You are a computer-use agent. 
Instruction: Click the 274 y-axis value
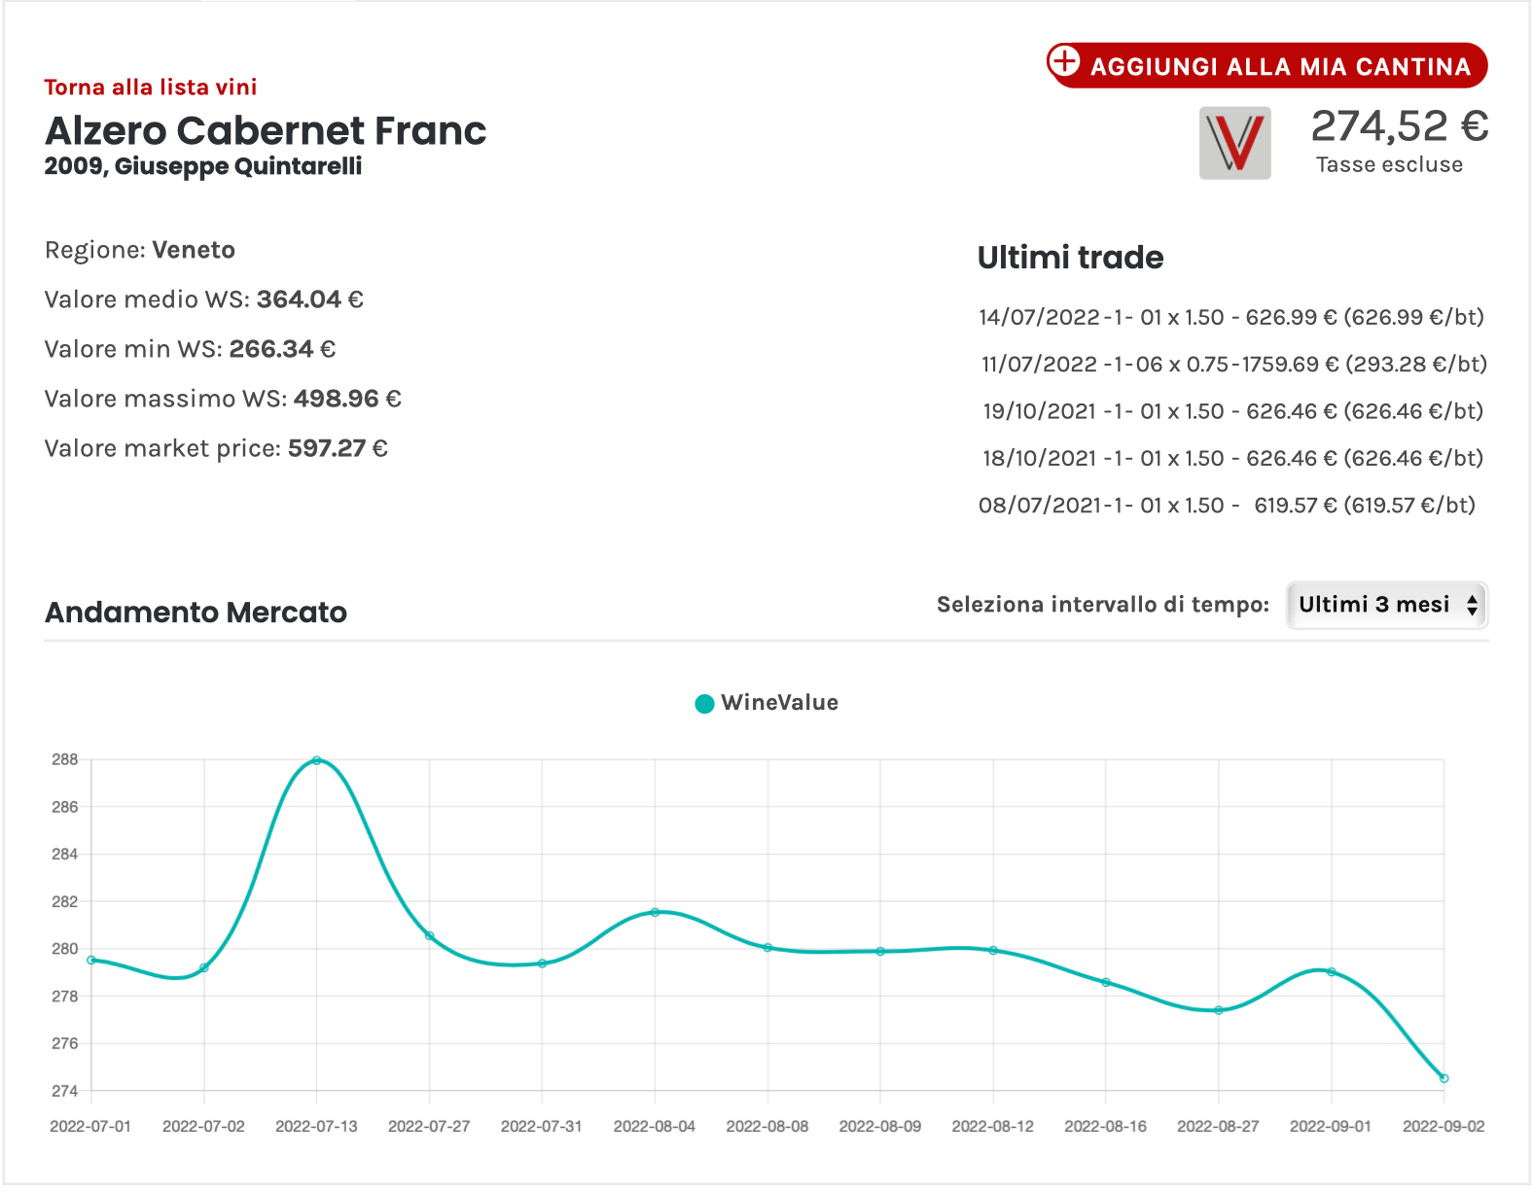tap(65, 1092)
